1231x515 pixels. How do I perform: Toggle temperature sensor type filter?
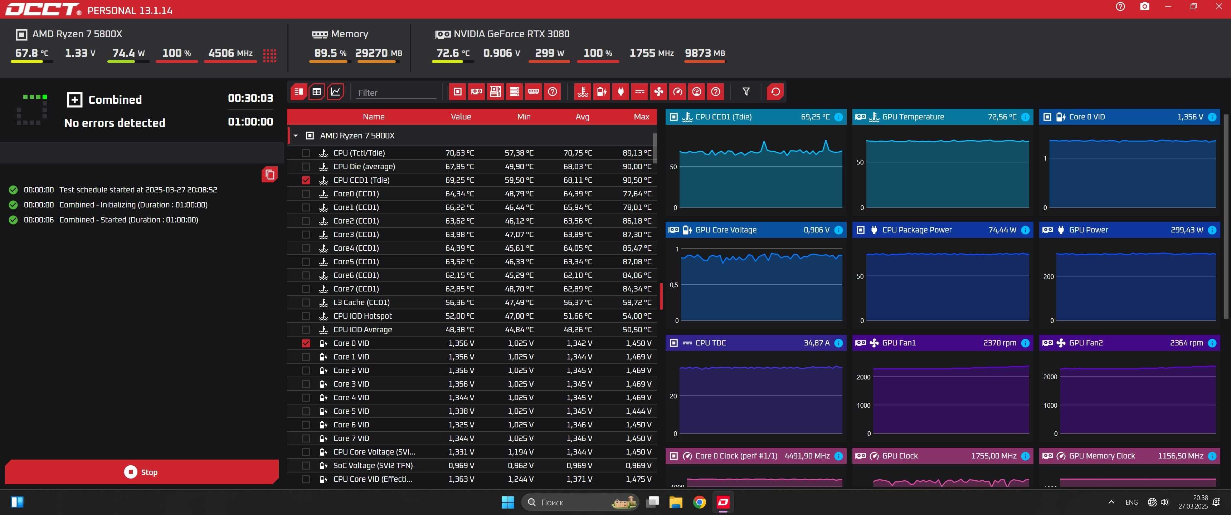[x=583, y=92]
